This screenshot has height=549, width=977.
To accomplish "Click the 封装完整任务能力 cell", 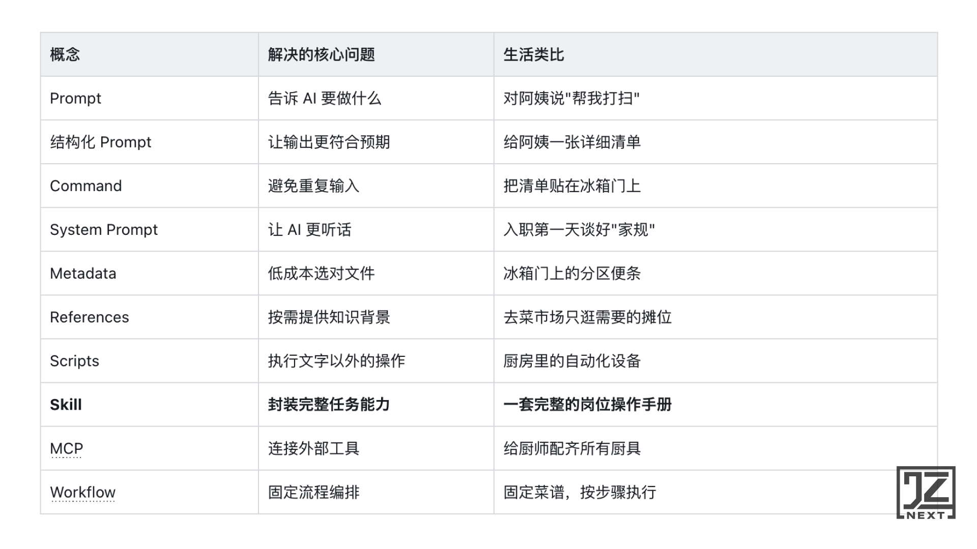I will coord(329,405).
